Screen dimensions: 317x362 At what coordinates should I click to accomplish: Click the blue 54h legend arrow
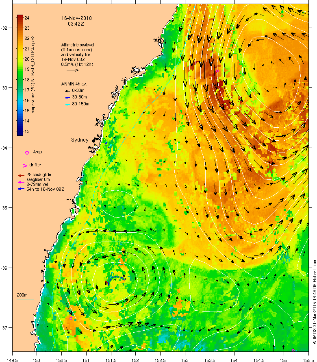tap(21, 189)
